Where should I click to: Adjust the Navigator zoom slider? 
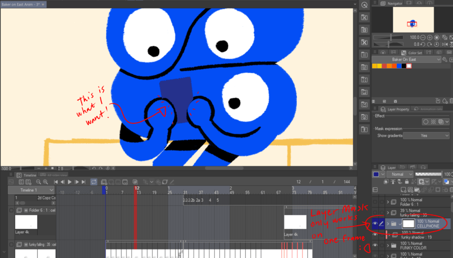tap(388, 37)
